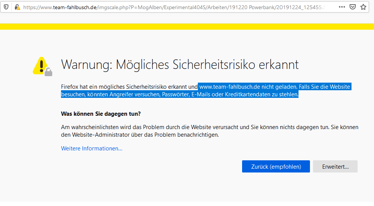The width and height of the screenshot is (374, 206).
Task: Click the yellow warning stripe atop the page
Action: pos(187,26)
